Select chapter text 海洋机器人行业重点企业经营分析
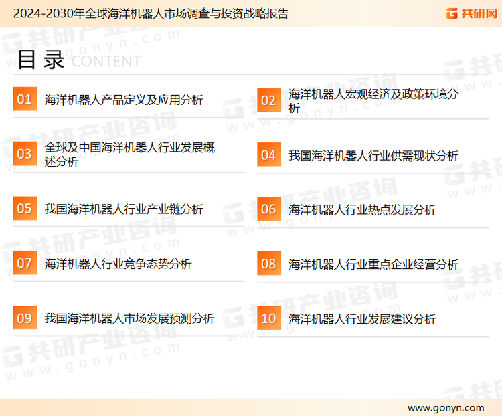Viewport: 502px width, 416px height. 373,264
